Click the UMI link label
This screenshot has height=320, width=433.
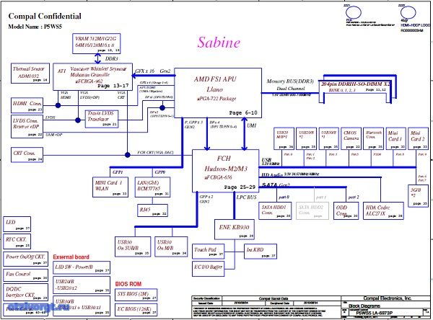251,125
